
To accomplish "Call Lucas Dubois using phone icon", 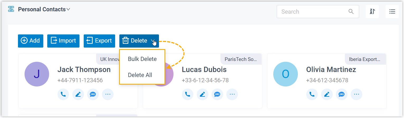I will (187, 94).
